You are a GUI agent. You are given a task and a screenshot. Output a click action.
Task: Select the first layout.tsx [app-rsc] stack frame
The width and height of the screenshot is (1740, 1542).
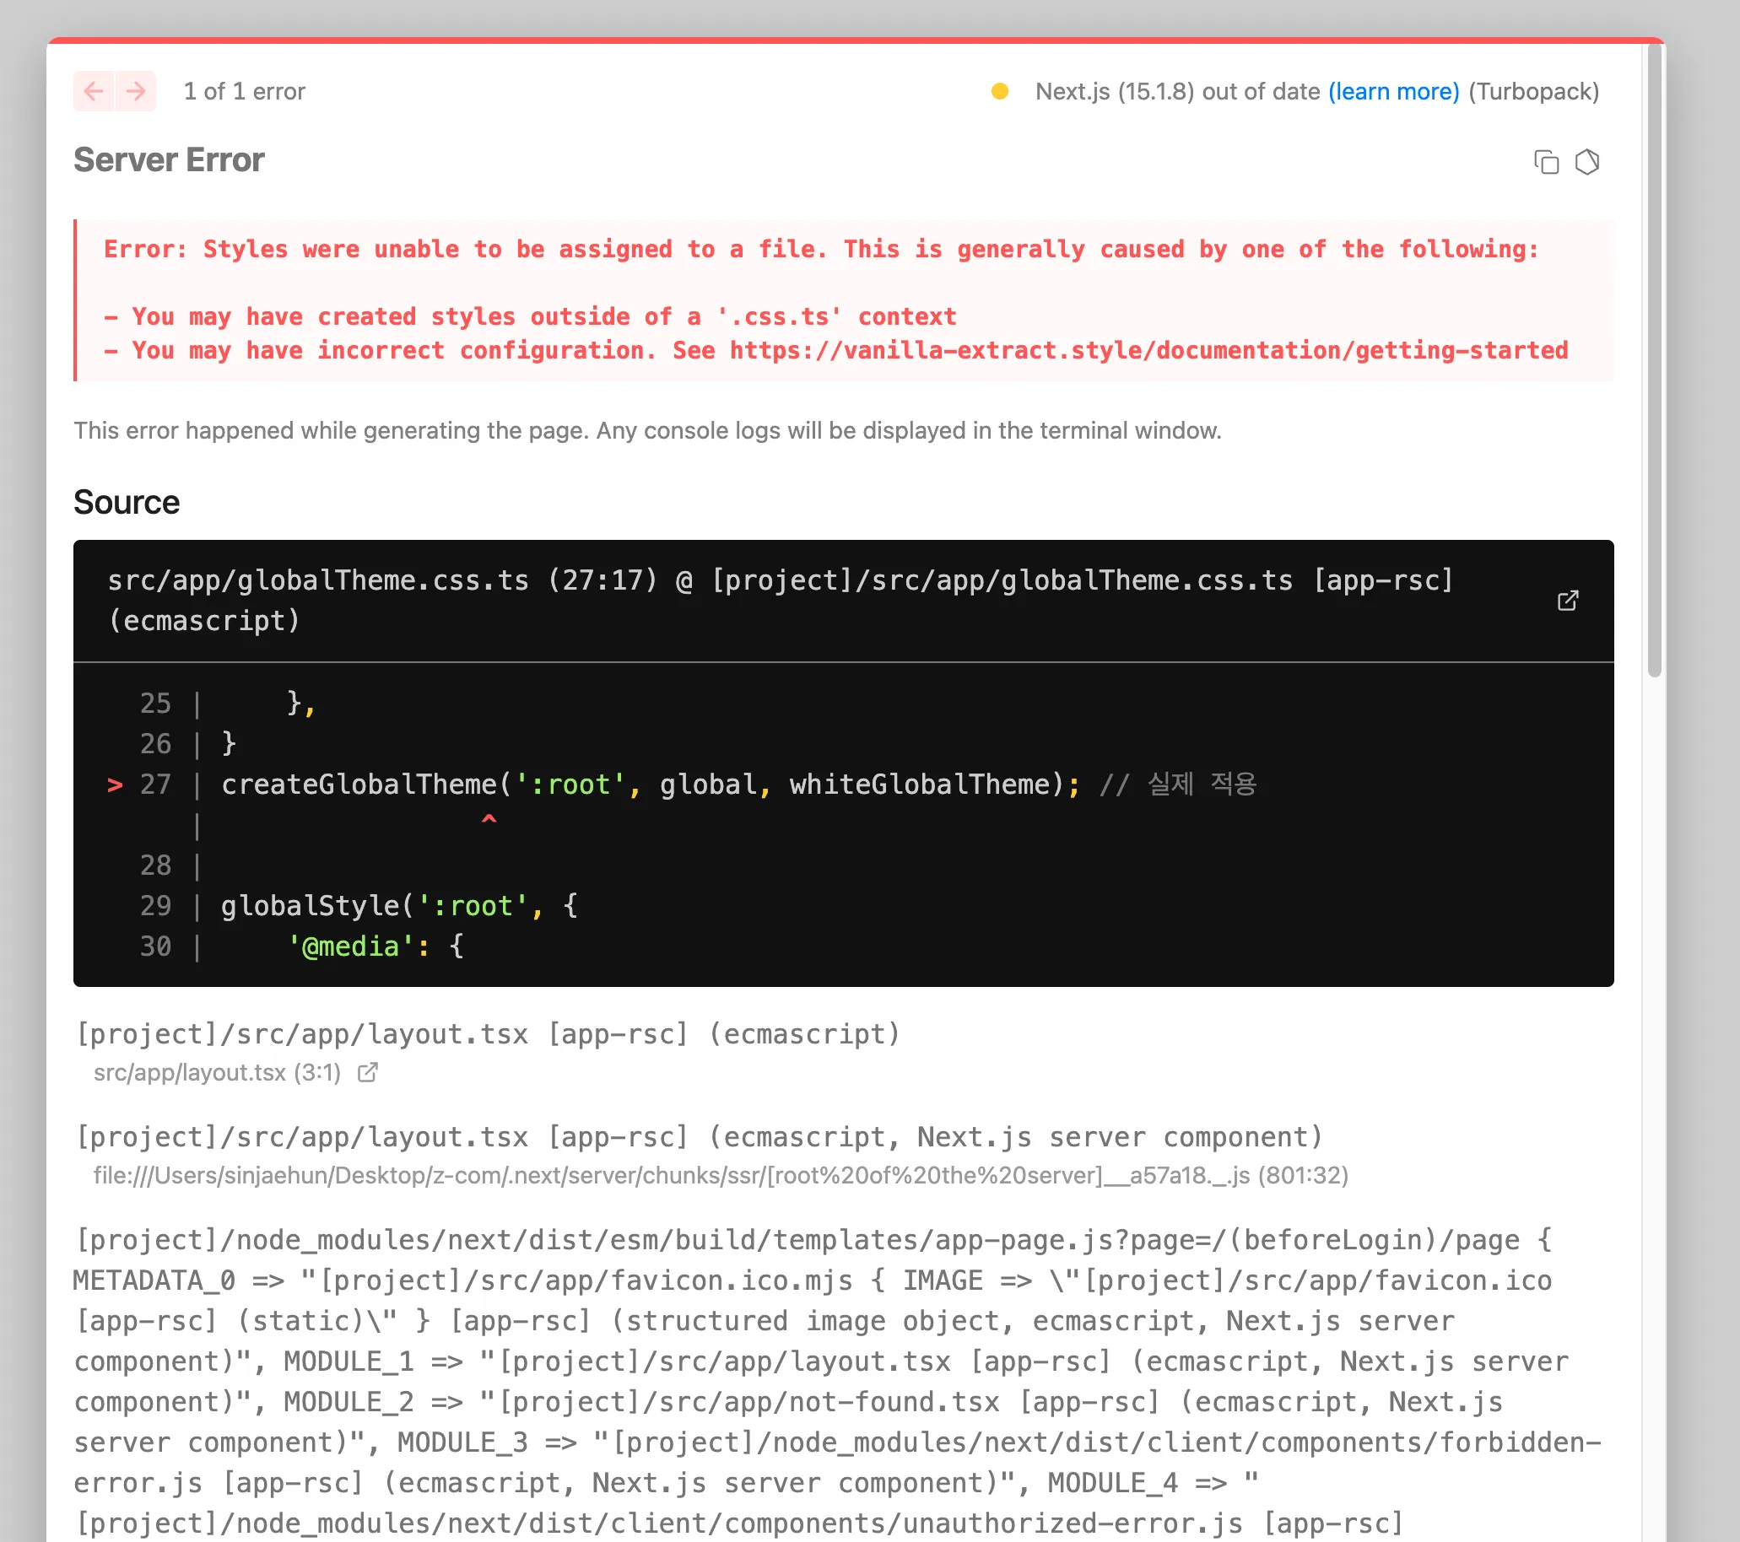click(488, 1034)
